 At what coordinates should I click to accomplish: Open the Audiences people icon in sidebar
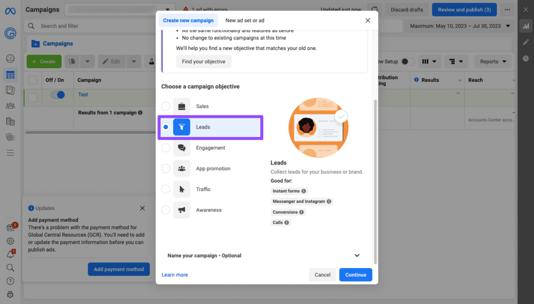(10, 106)
